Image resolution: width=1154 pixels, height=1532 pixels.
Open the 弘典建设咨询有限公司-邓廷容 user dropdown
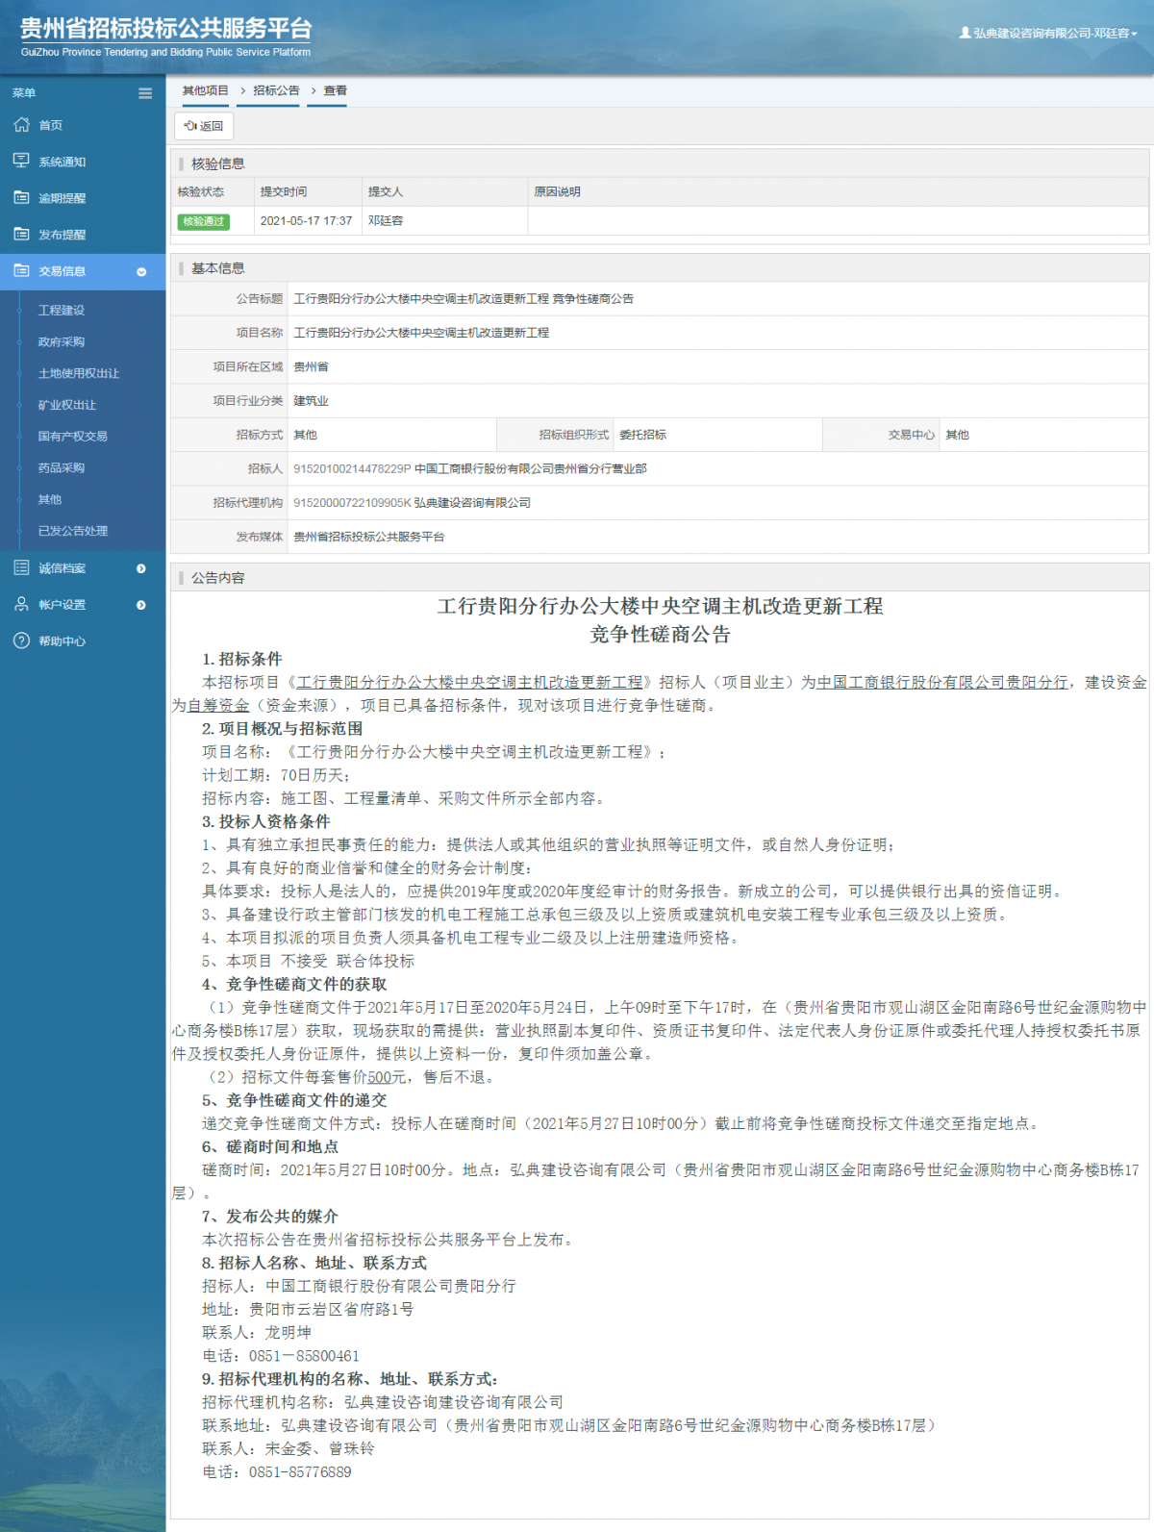[1048, 33]
